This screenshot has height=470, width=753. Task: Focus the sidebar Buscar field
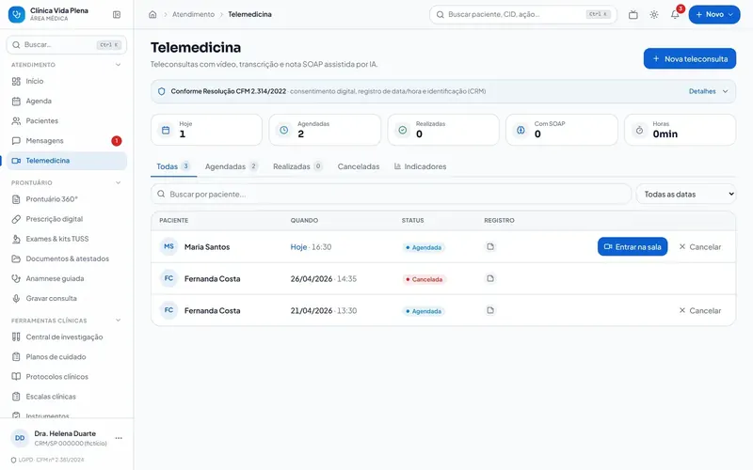point(66,44)
